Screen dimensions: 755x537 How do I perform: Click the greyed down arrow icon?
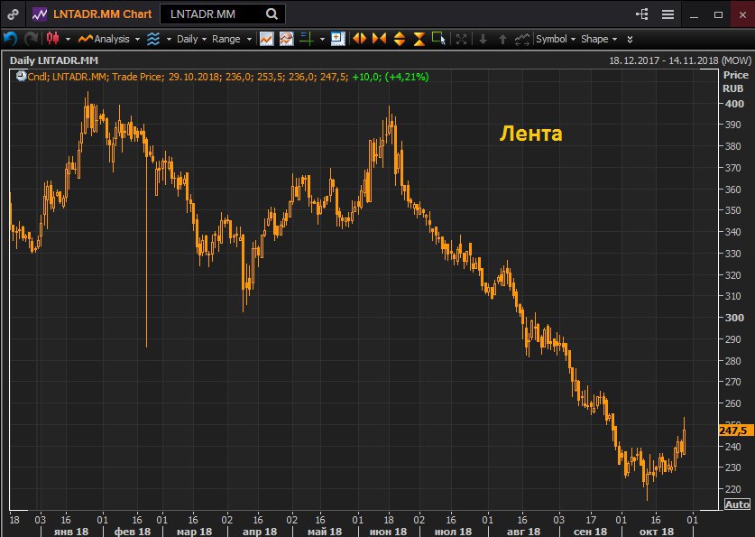tap(483, 39)
